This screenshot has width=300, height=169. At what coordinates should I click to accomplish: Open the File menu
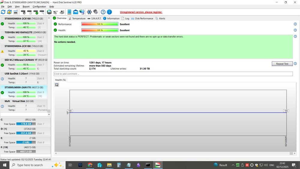3,7
